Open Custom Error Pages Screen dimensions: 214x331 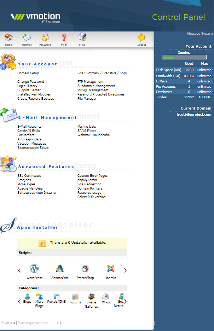pyautogui.click(x=92, y=176)
